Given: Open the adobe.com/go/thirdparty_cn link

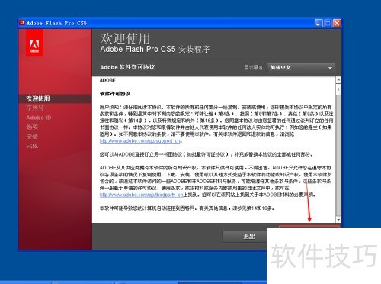Looking at the screenshot, I should click(141, 195).
